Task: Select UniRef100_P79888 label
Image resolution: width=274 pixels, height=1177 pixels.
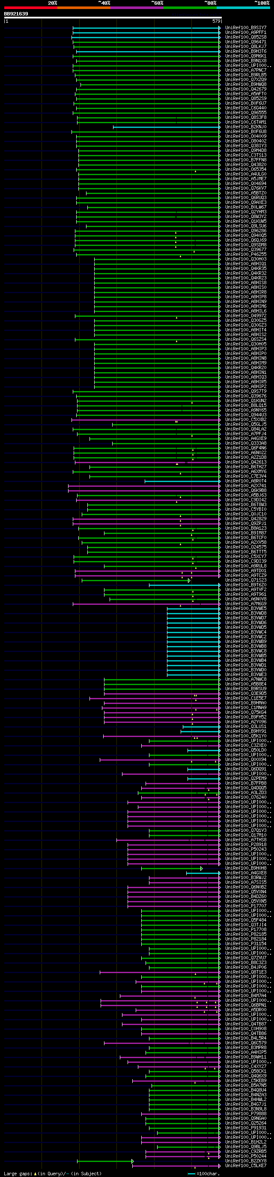Action: click(246, 1113)
